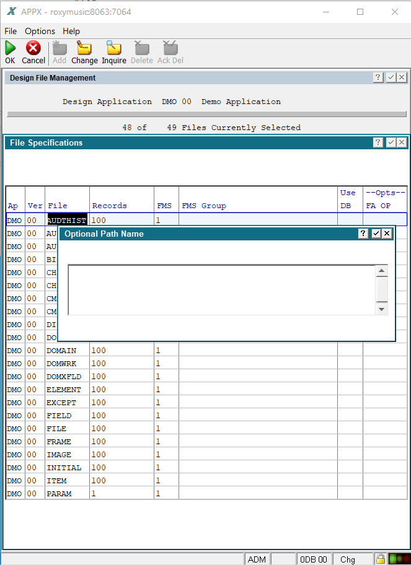Select the IMAGE file row

[x=206, y=454]
